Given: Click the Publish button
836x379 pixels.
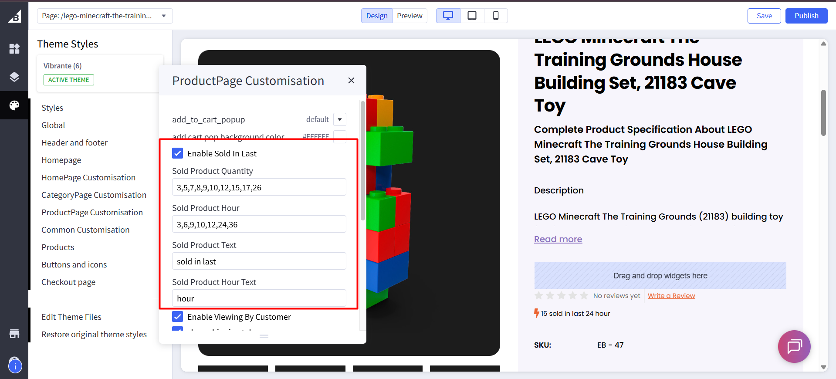Looking at the screenshot, I should pyautogui.click(x=806, y=16).
